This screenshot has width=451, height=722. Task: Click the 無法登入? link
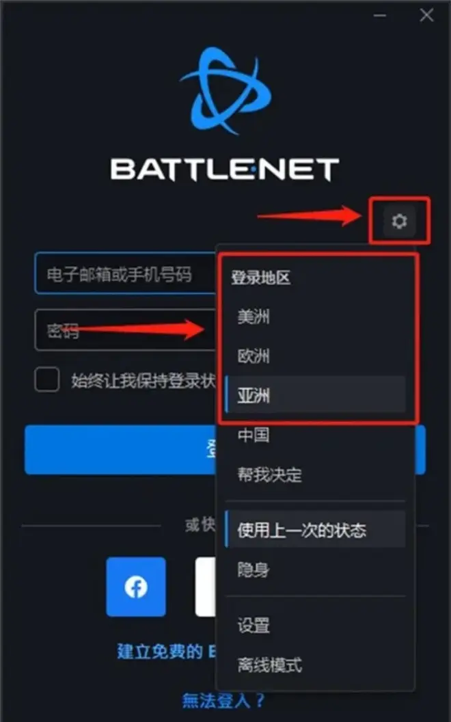223,700
